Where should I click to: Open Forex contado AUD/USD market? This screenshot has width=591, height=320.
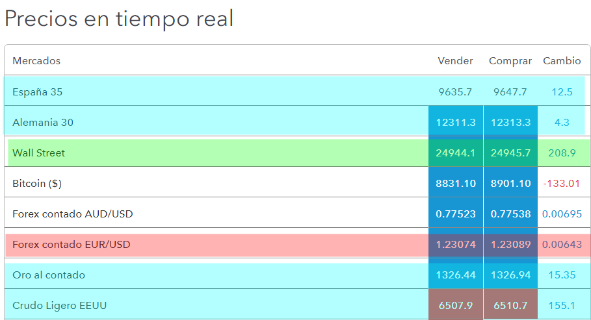[73, 214]
